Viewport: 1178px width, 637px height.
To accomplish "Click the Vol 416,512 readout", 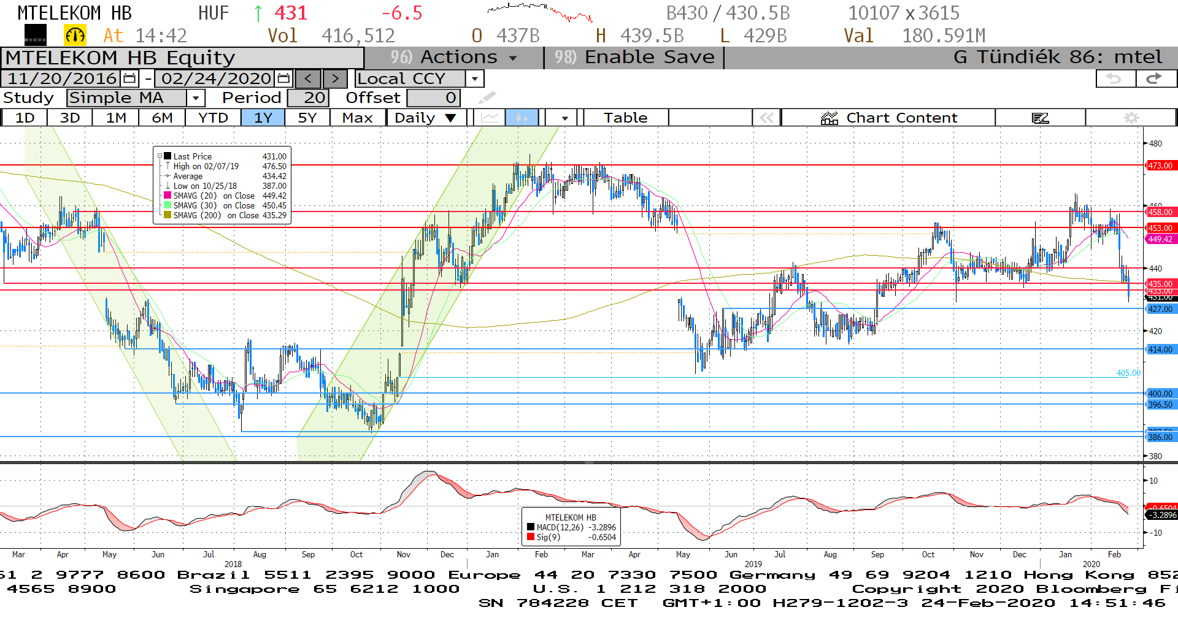I will tap(331, 36).
